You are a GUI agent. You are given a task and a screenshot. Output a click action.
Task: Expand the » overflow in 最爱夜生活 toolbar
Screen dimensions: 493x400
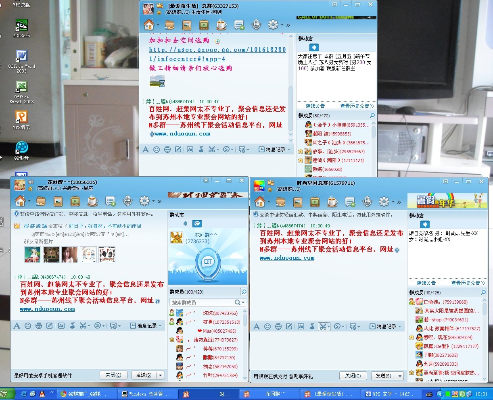[x=288, y=25]
